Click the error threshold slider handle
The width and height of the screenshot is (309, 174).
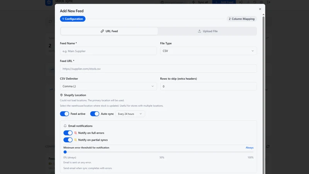click(65, 152)
